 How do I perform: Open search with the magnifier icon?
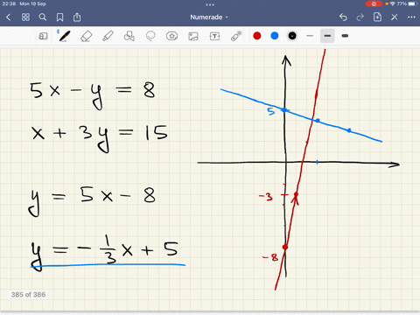[43, 17]
